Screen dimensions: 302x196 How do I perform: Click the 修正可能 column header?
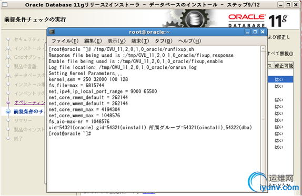click(x=284, y=66)
